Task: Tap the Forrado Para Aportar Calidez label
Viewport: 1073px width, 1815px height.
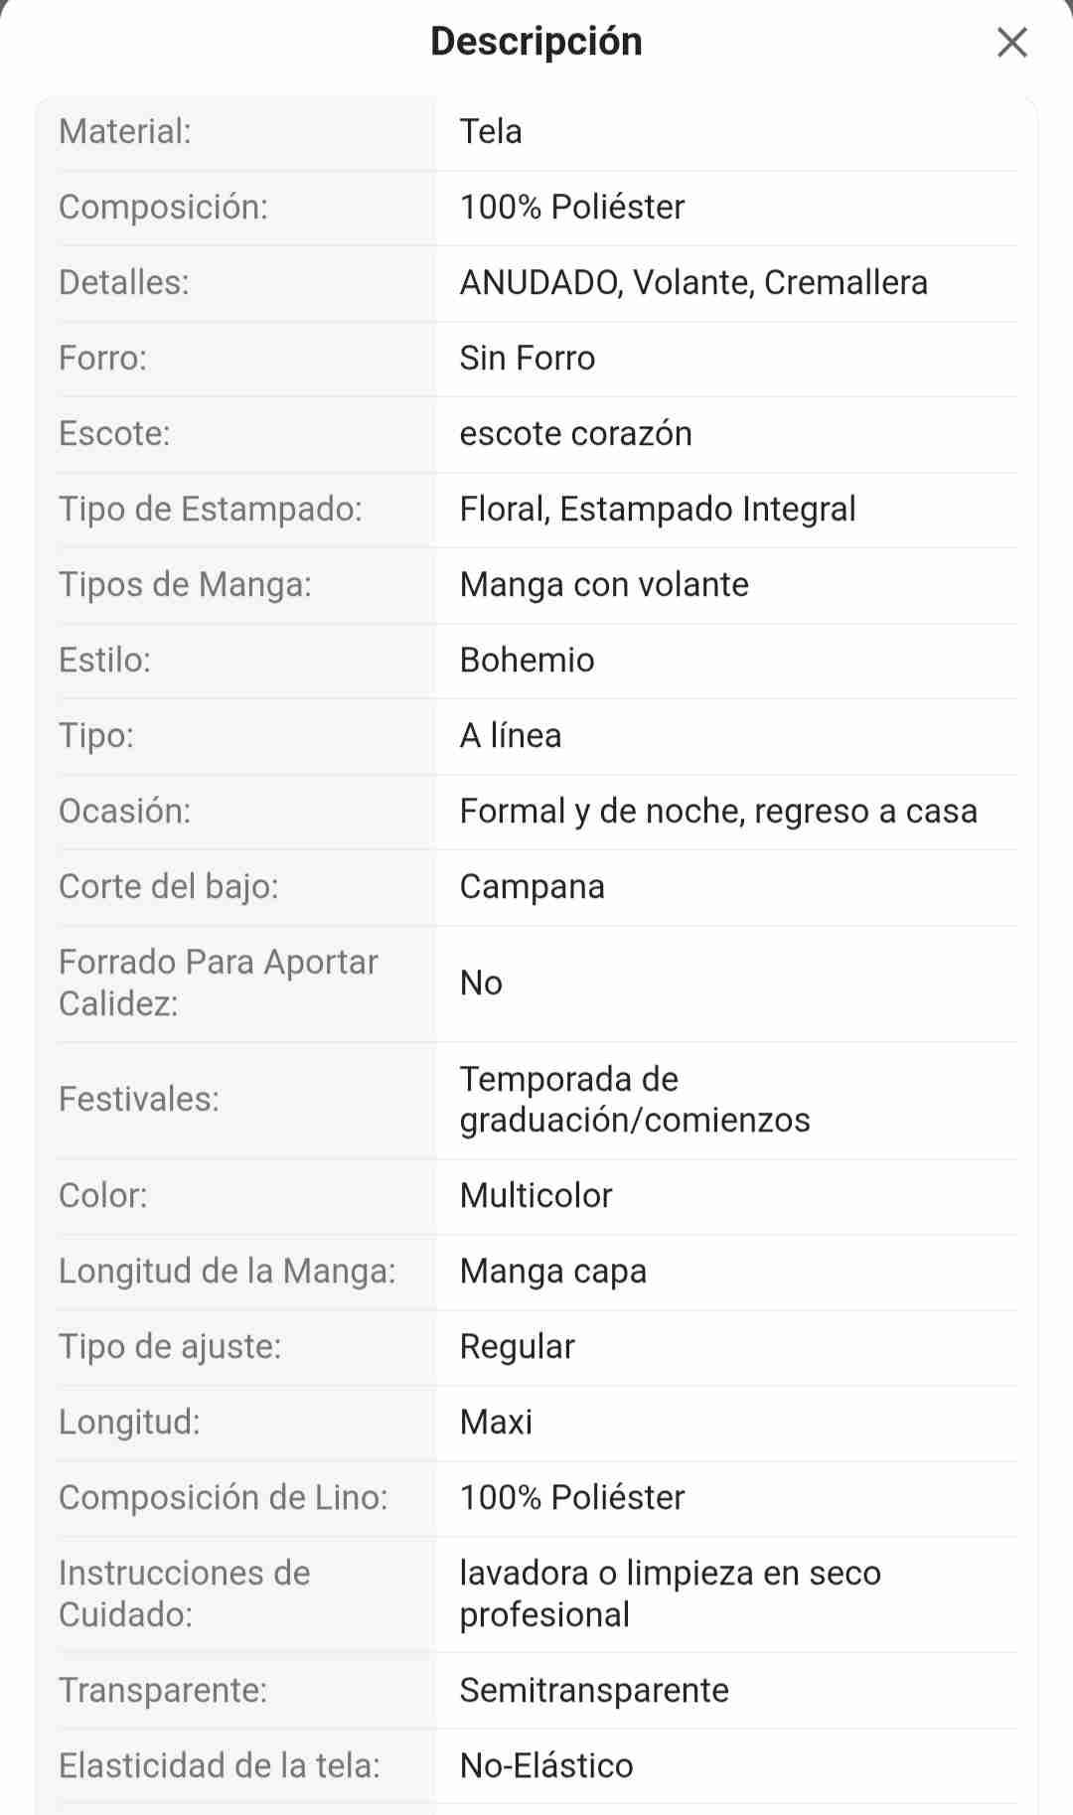Action: pyautogui.click(x=219, y=983)
